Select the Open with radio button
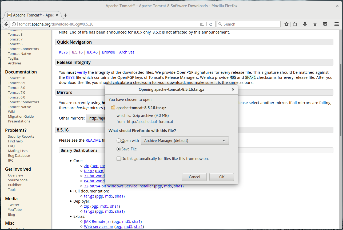This screenshot has height=230, width=343. [x=119, y=141]
